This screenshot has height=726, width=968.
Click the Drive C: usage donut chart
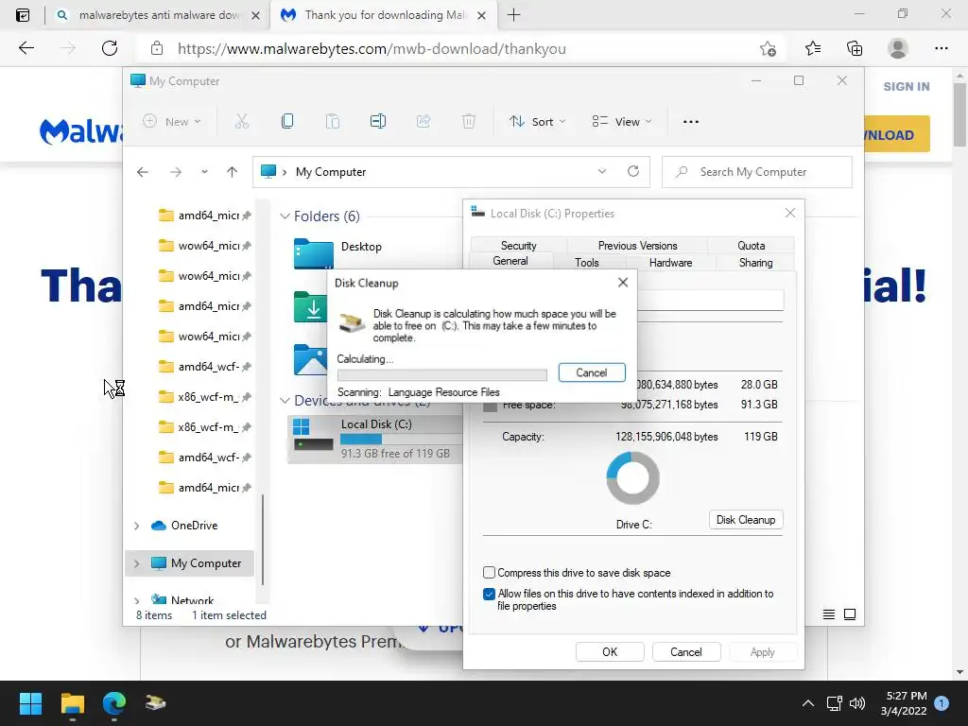pyautogui.click(x=632, y=477)
